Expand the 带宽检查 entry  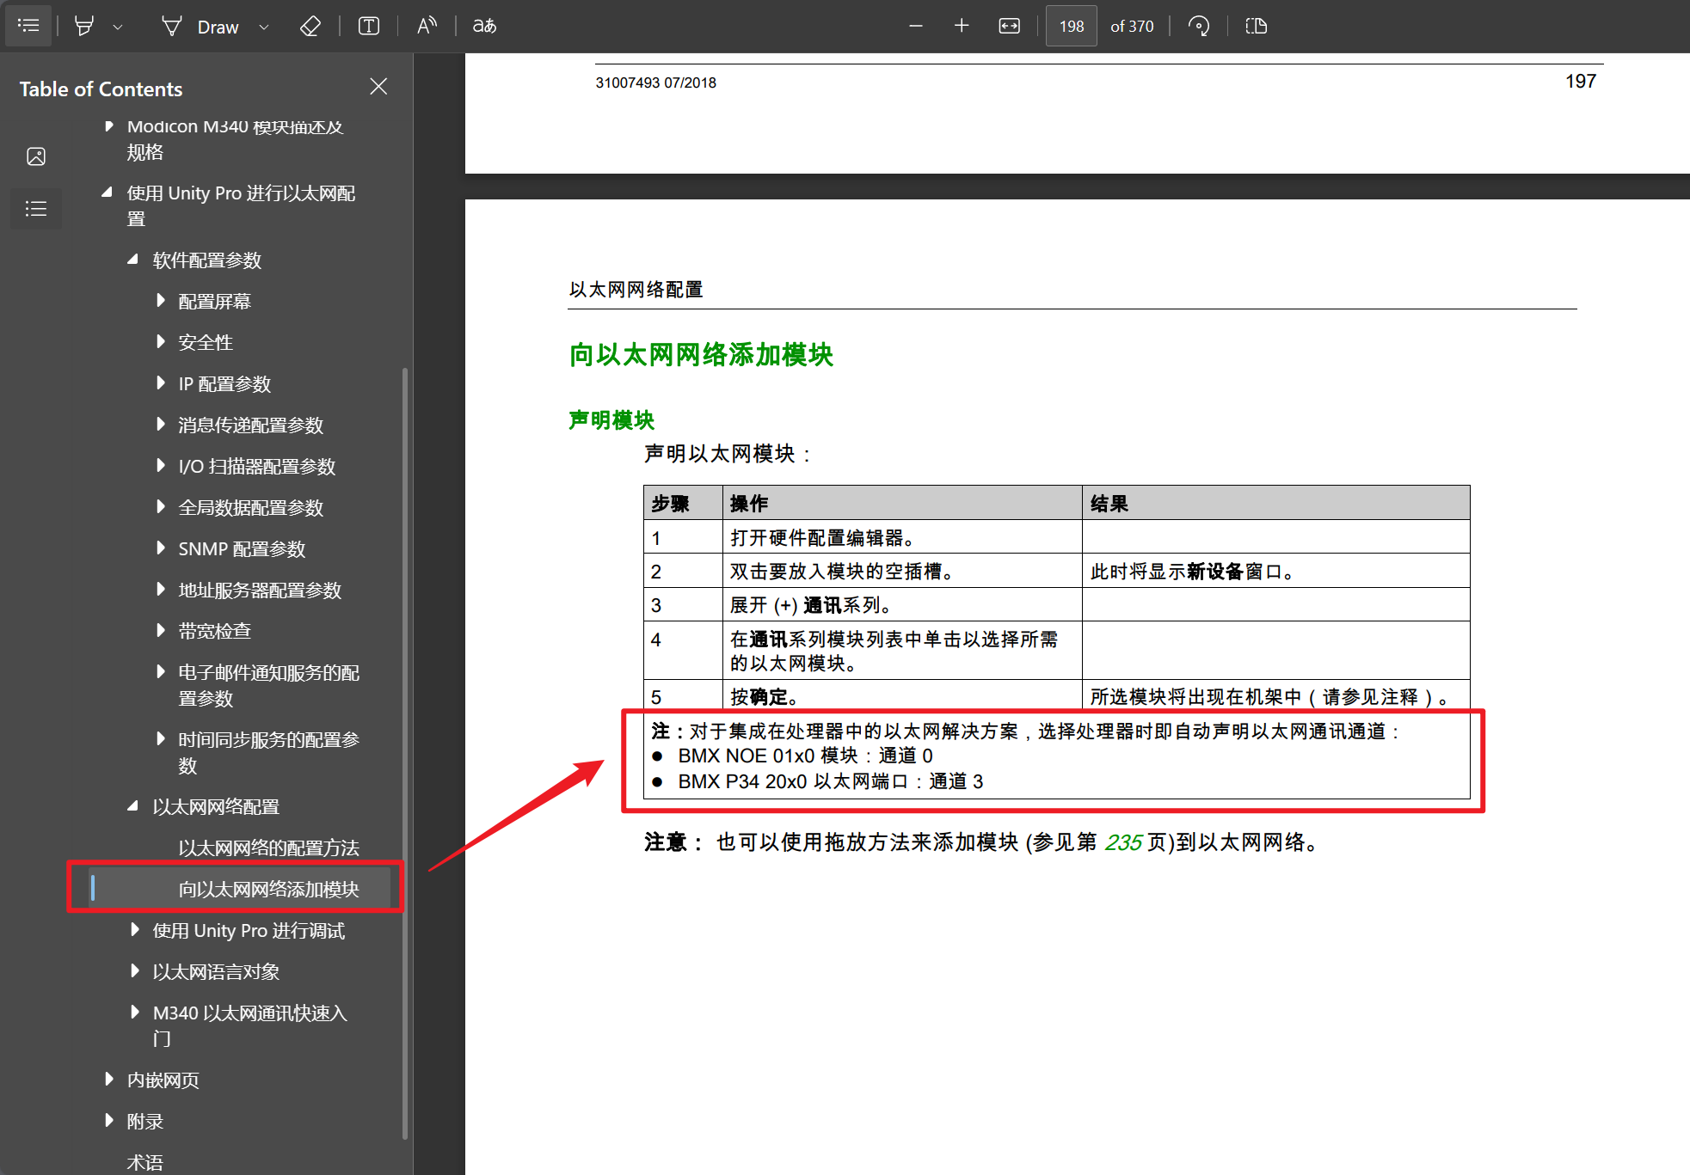(x=160, y=630)
